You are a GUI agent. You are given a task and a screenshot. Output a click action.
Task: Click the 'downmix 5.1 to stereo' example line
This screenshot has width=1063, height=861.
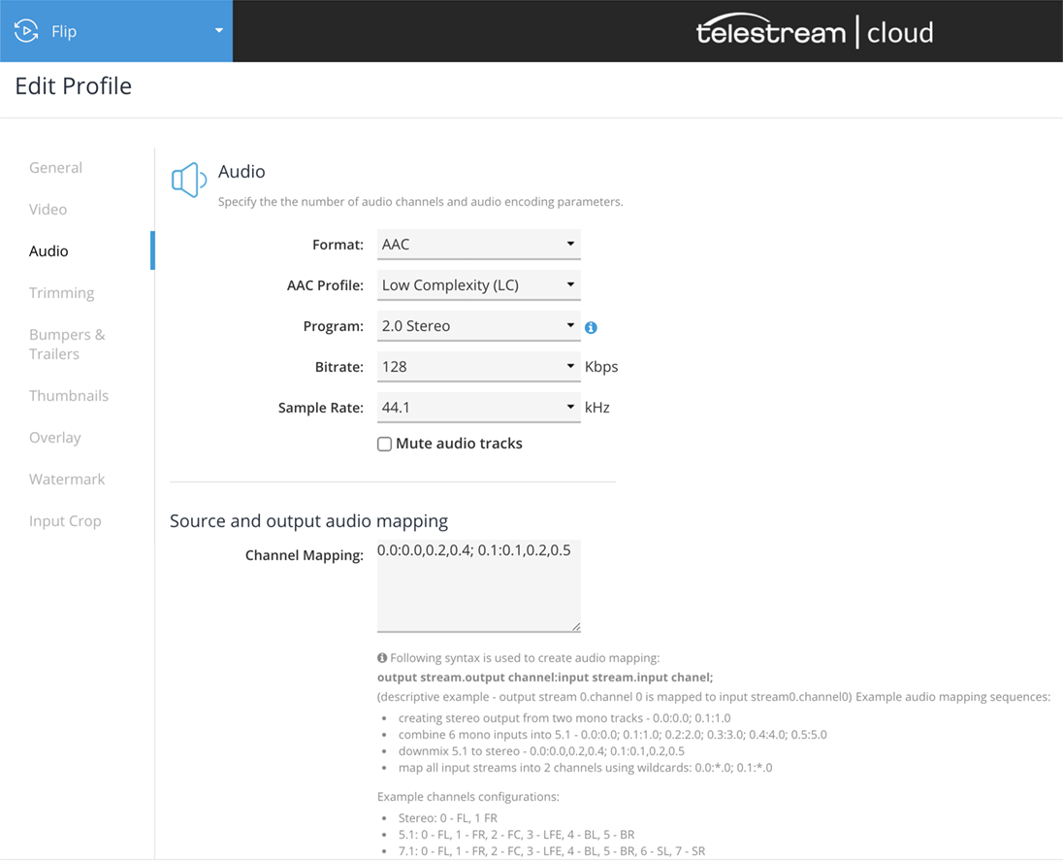541,751
